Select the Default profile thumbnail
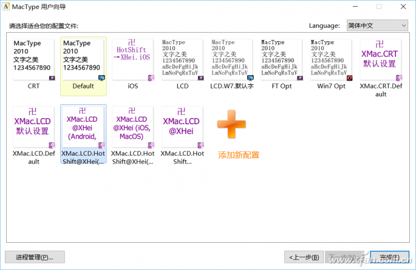This screenshot has width=416, height=270. pos(83,60)
